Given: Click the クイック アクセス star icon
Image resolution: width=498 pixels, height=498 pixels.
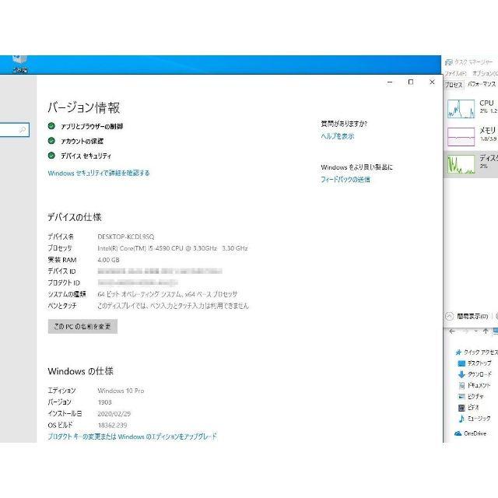Looking at the screenshot, I should [x=458, y=352].
